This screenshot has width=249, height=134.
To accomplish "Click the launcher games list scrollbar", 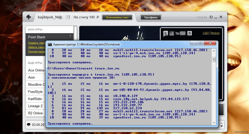I will (x=75, y=33).
